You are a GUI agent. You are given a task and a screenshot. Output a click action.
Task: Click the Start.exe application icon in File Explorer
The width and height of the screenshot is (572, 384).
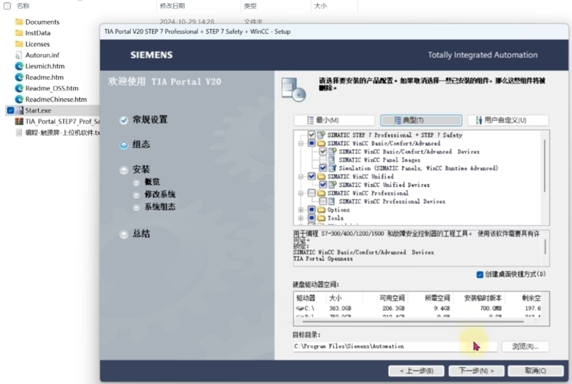(x=19, y=110)
